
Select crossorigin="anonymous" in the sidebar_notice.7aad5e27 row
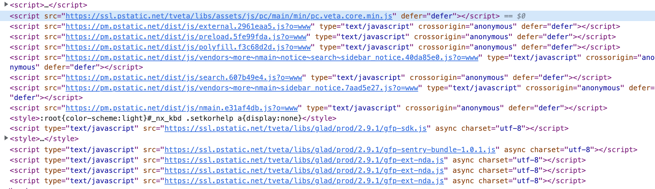pos(575,88)
